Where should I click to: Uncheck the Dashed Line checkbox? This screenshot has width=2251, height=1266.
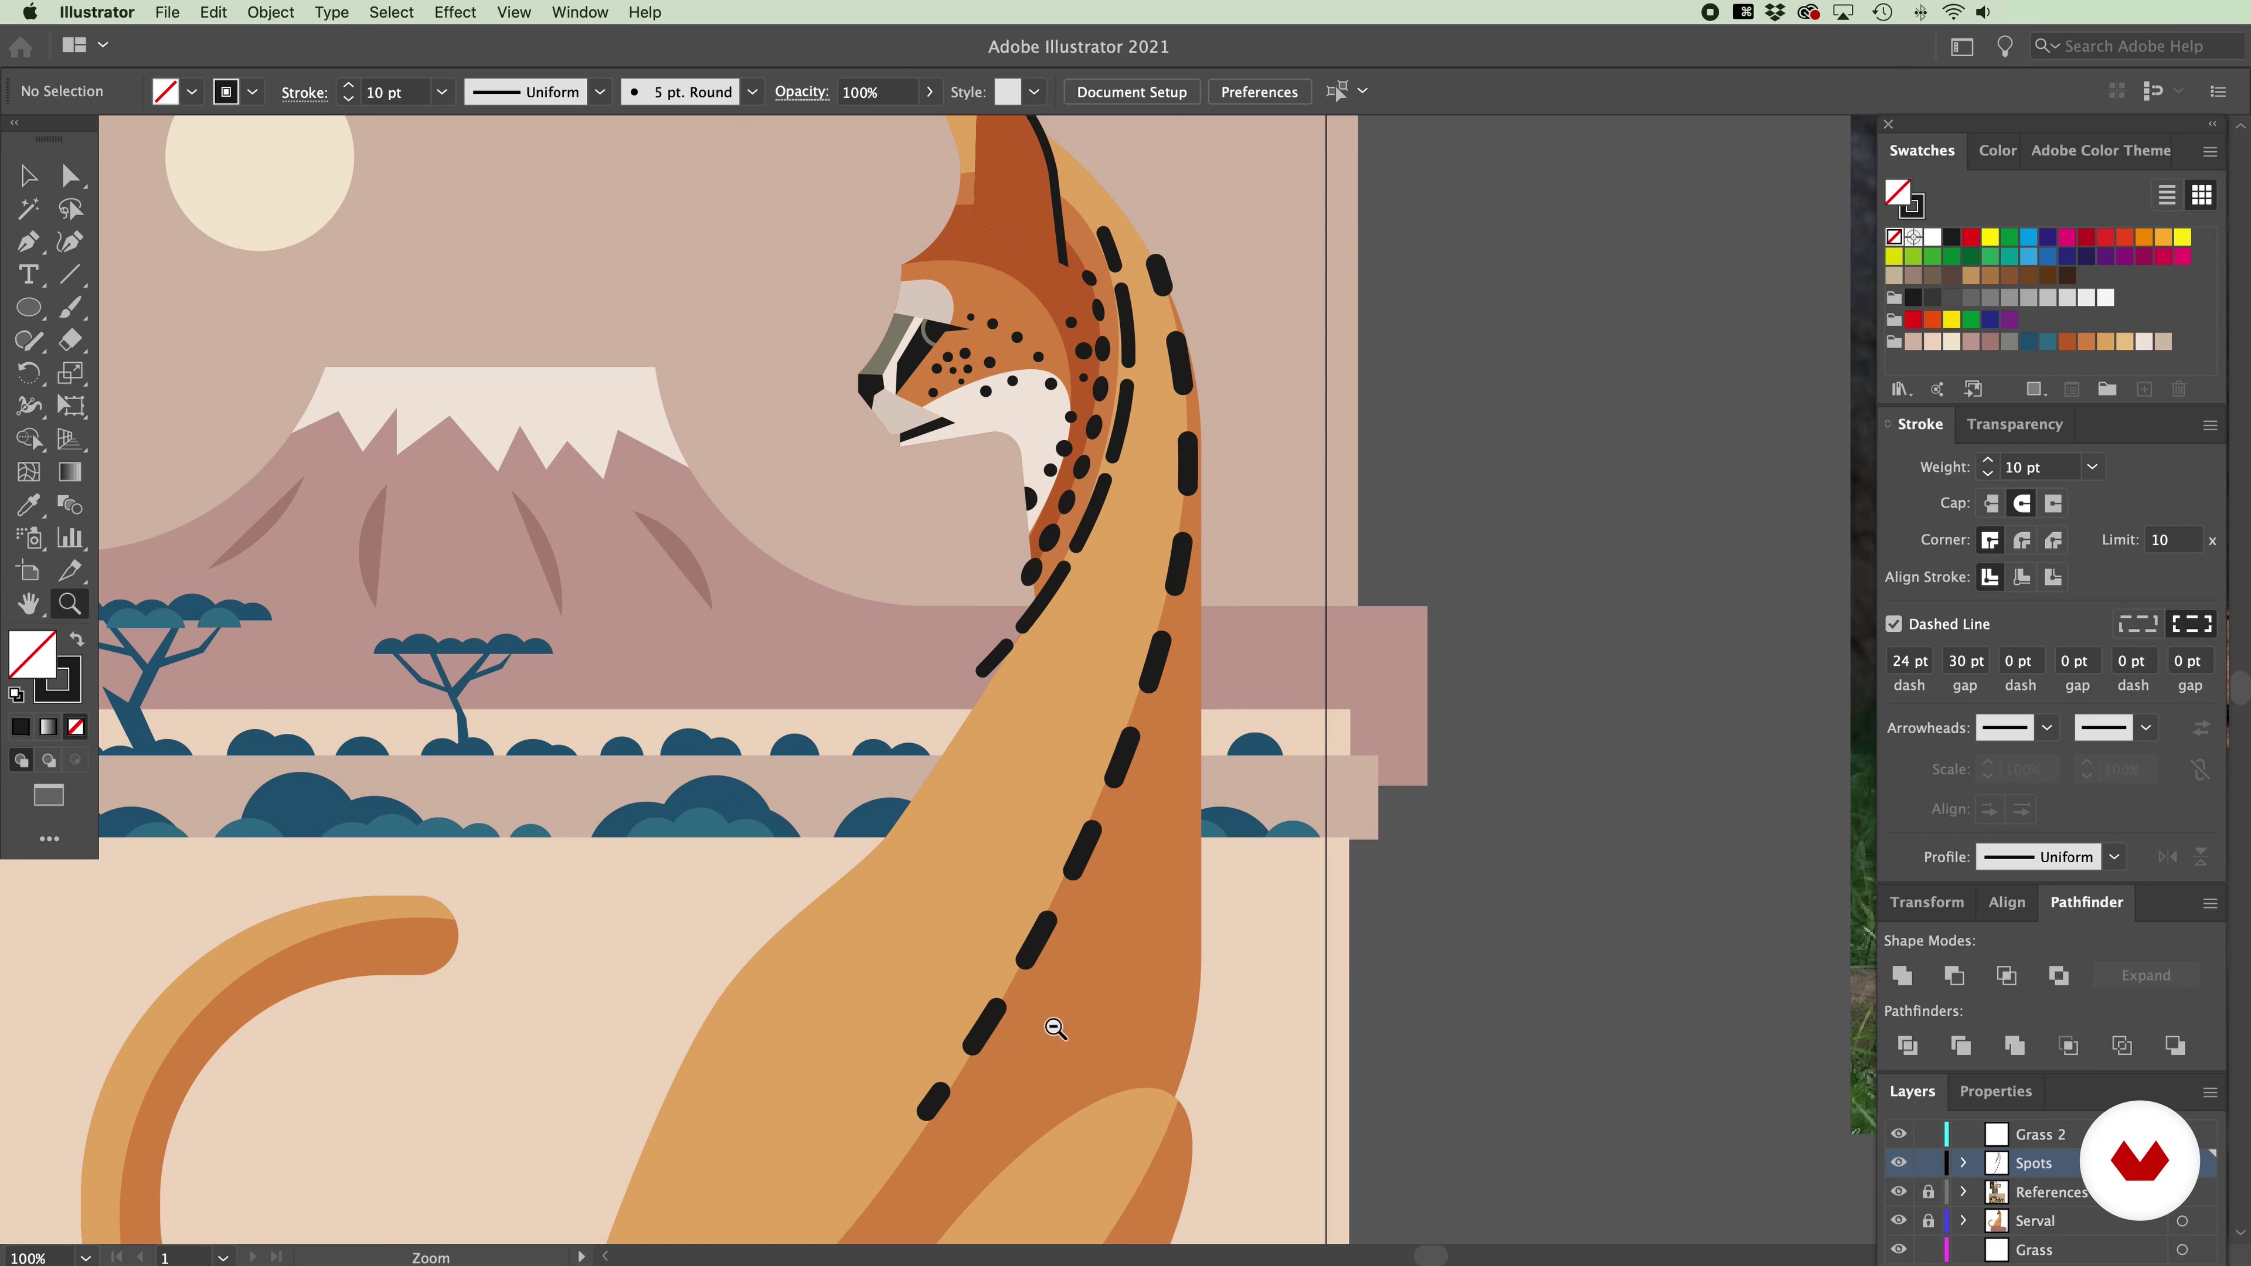coord(1893,624)
